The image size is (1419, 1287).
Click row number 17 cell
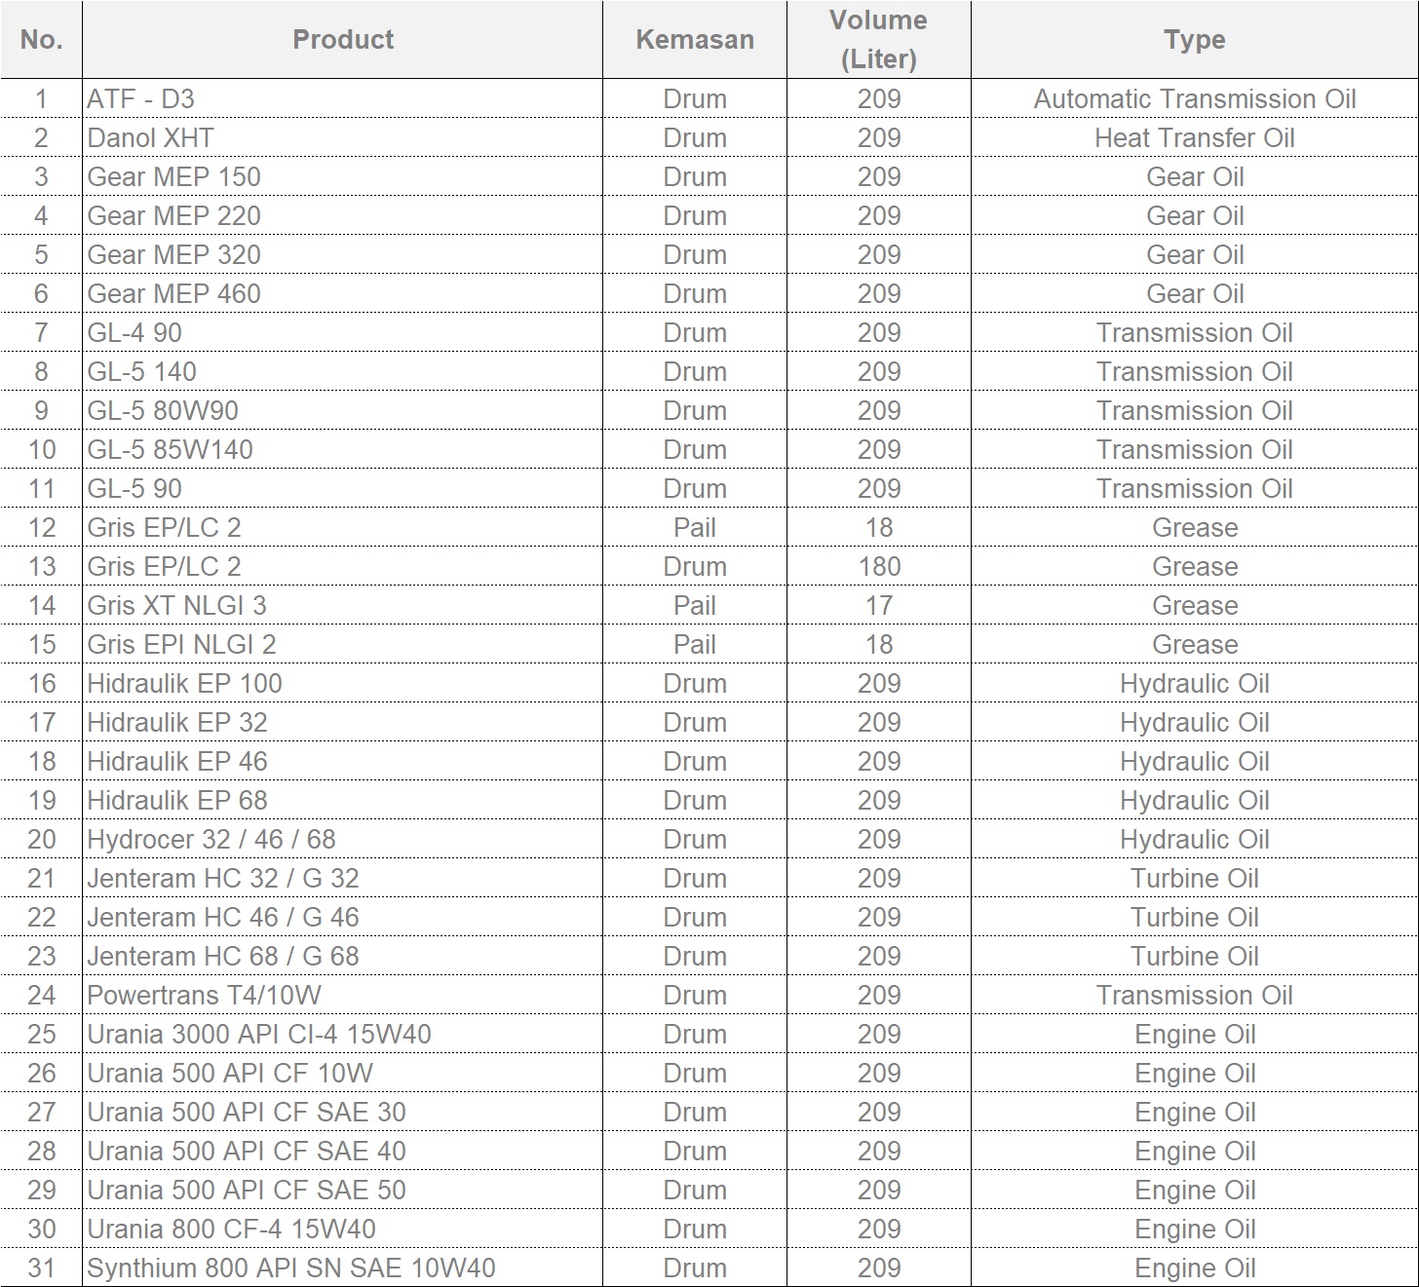(x=41, y=723)
